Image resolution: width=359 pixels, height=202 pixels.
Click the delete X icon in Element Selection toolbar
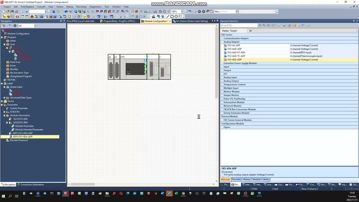click(303, 25)
